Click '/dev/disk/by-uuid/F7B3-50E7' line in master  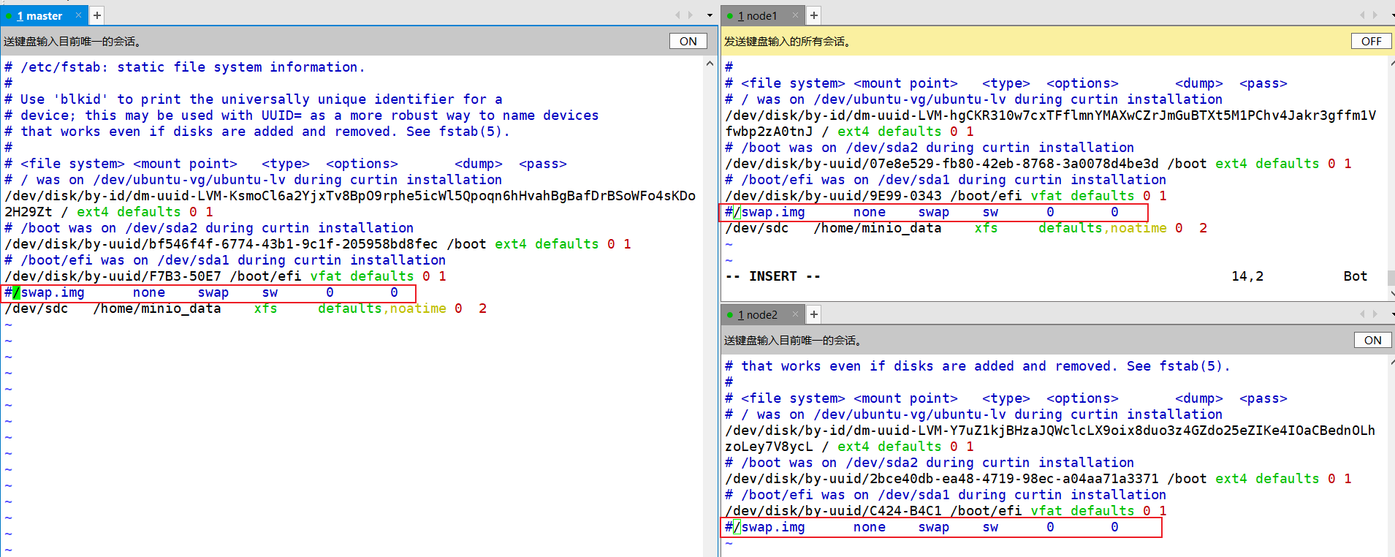[x=225, y=276]
